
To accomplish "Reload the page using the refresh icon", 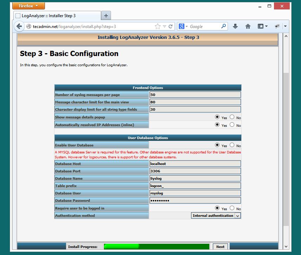I will [170, 26].
